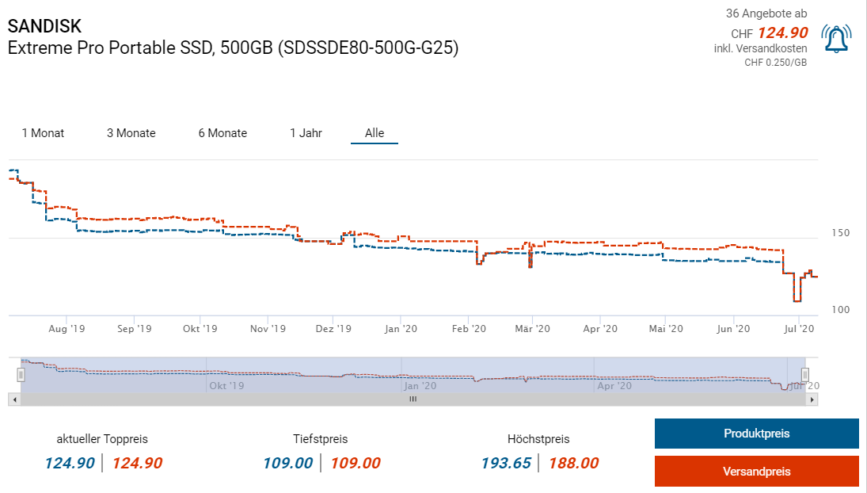Click the Tiefstpreis label
867x493 pixels.
pyautogui.click(x=320, y=439)
